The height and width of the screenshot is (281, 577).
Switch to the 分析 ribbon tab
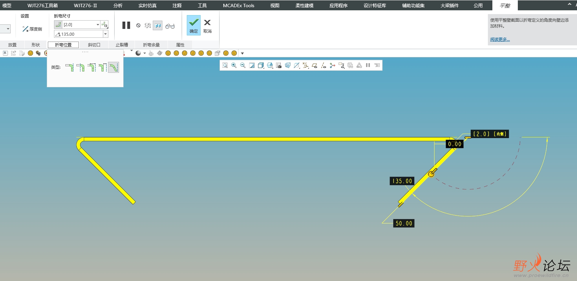click(x=118, y=5)
